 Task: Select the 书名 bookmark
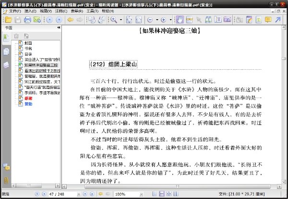(28, 49)
